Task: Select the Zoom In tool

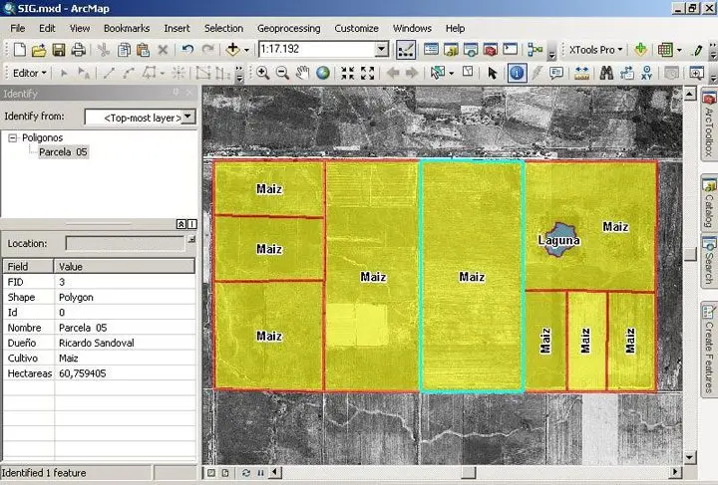Action: coord(262,73)
